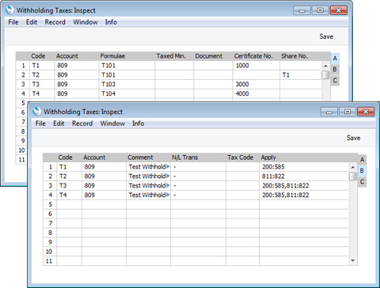This screenshot has width=380, height=288.
Task: Click Account 809 in front window row 1
Action: [104, 167]
